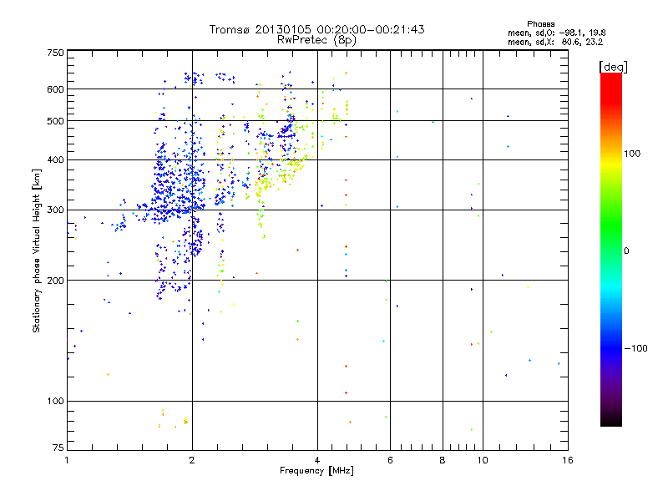Click the 'Phases' header text
668x501 pixels.
click(540, 24)
